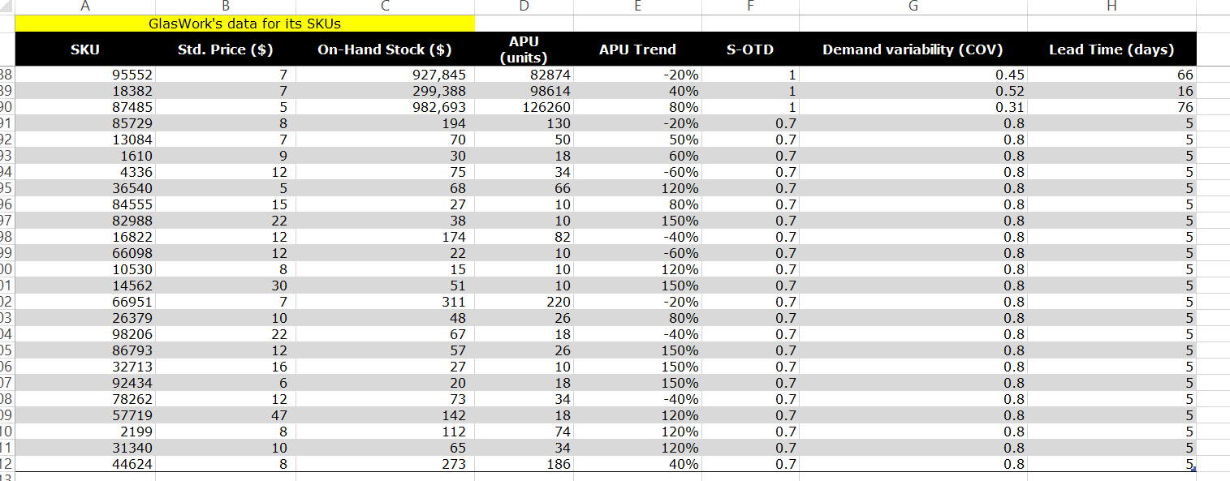Screen dimensions: 1230x481
Task: Click the lead time cell showing 76
Action: [1111, 107]
